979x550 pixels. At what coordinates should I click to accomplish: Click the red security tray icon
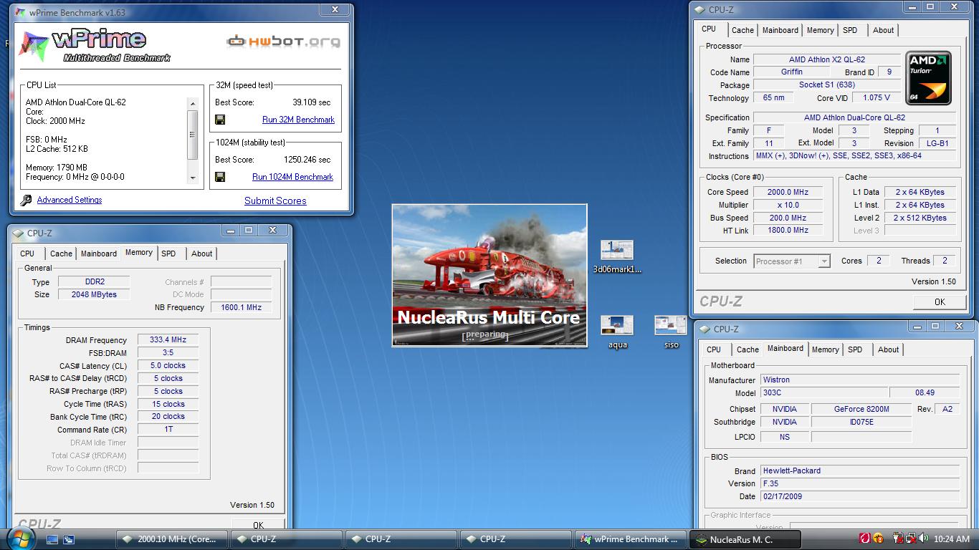point(864,539)
